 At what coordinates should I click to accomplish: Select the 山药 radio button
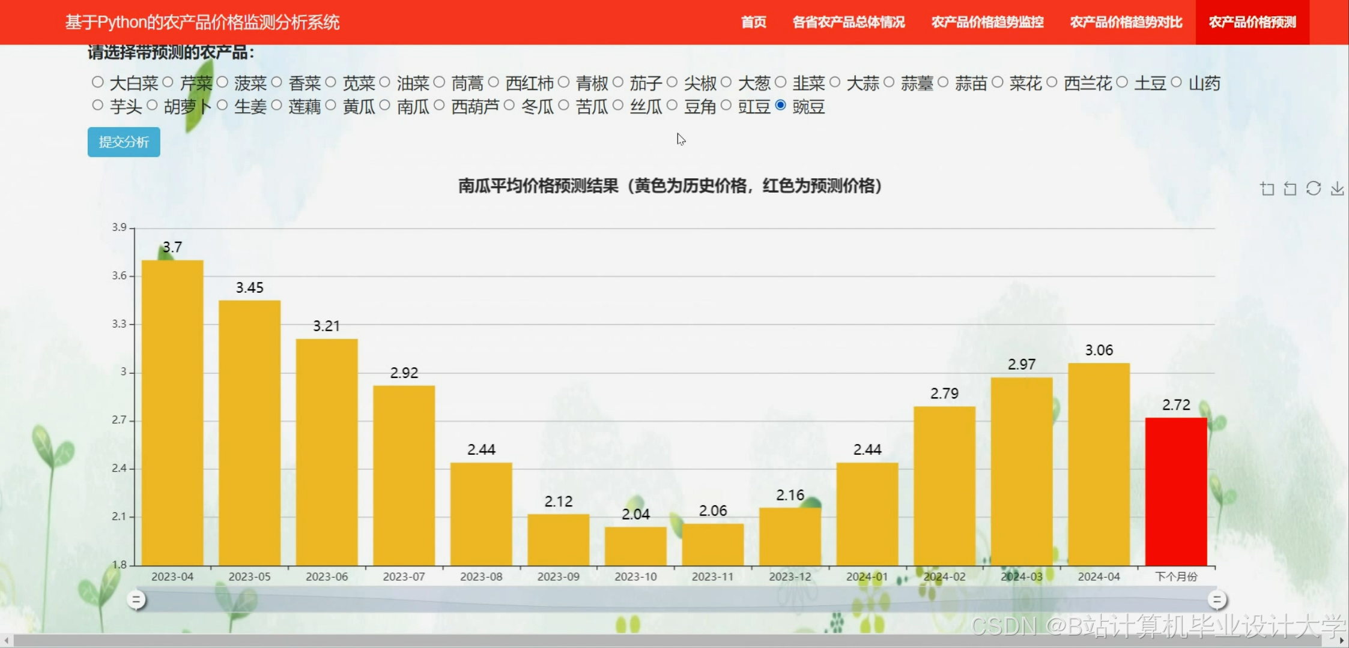1176,82
